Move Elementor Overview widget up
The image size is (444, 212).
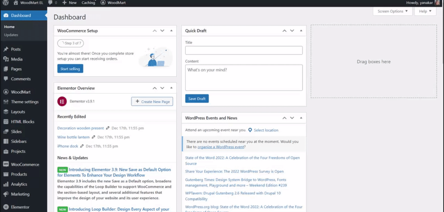pos(155,88)
